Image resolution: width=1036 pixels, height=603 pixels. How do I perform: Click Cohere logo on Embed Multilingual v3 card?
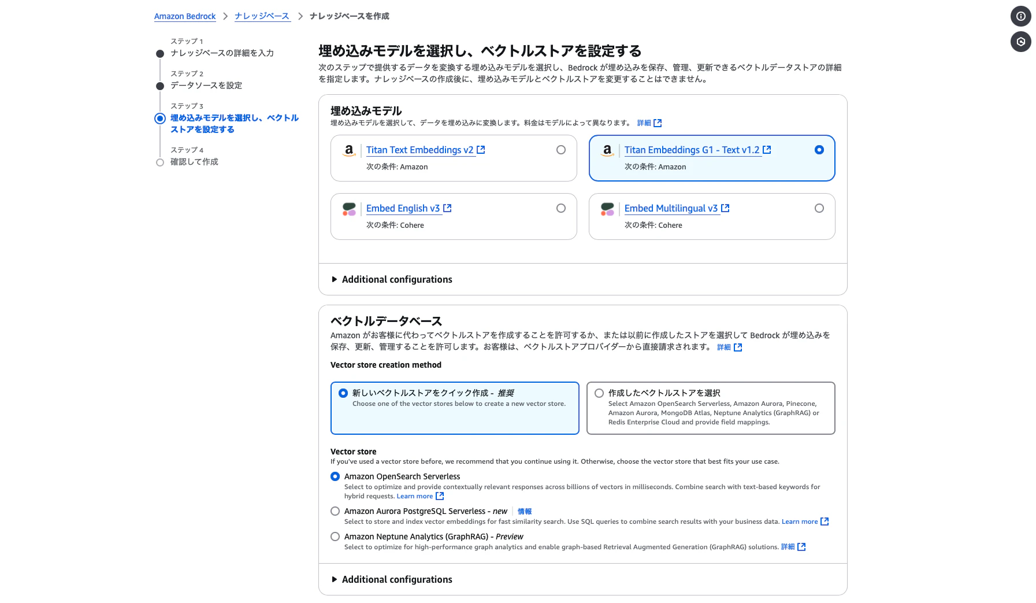pos(607,209)
